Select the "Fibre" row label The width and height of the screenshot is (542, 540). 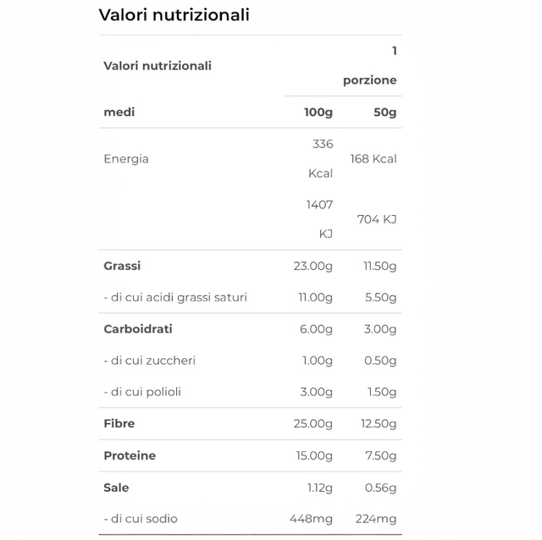point(119,423)
